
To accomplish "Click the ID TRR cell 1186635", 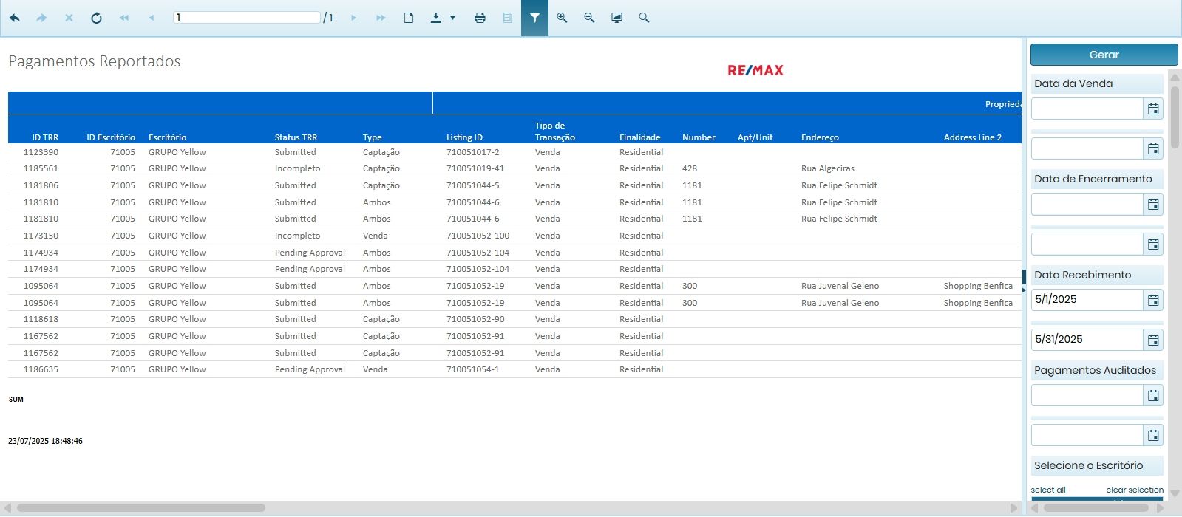I will [41, 369].
